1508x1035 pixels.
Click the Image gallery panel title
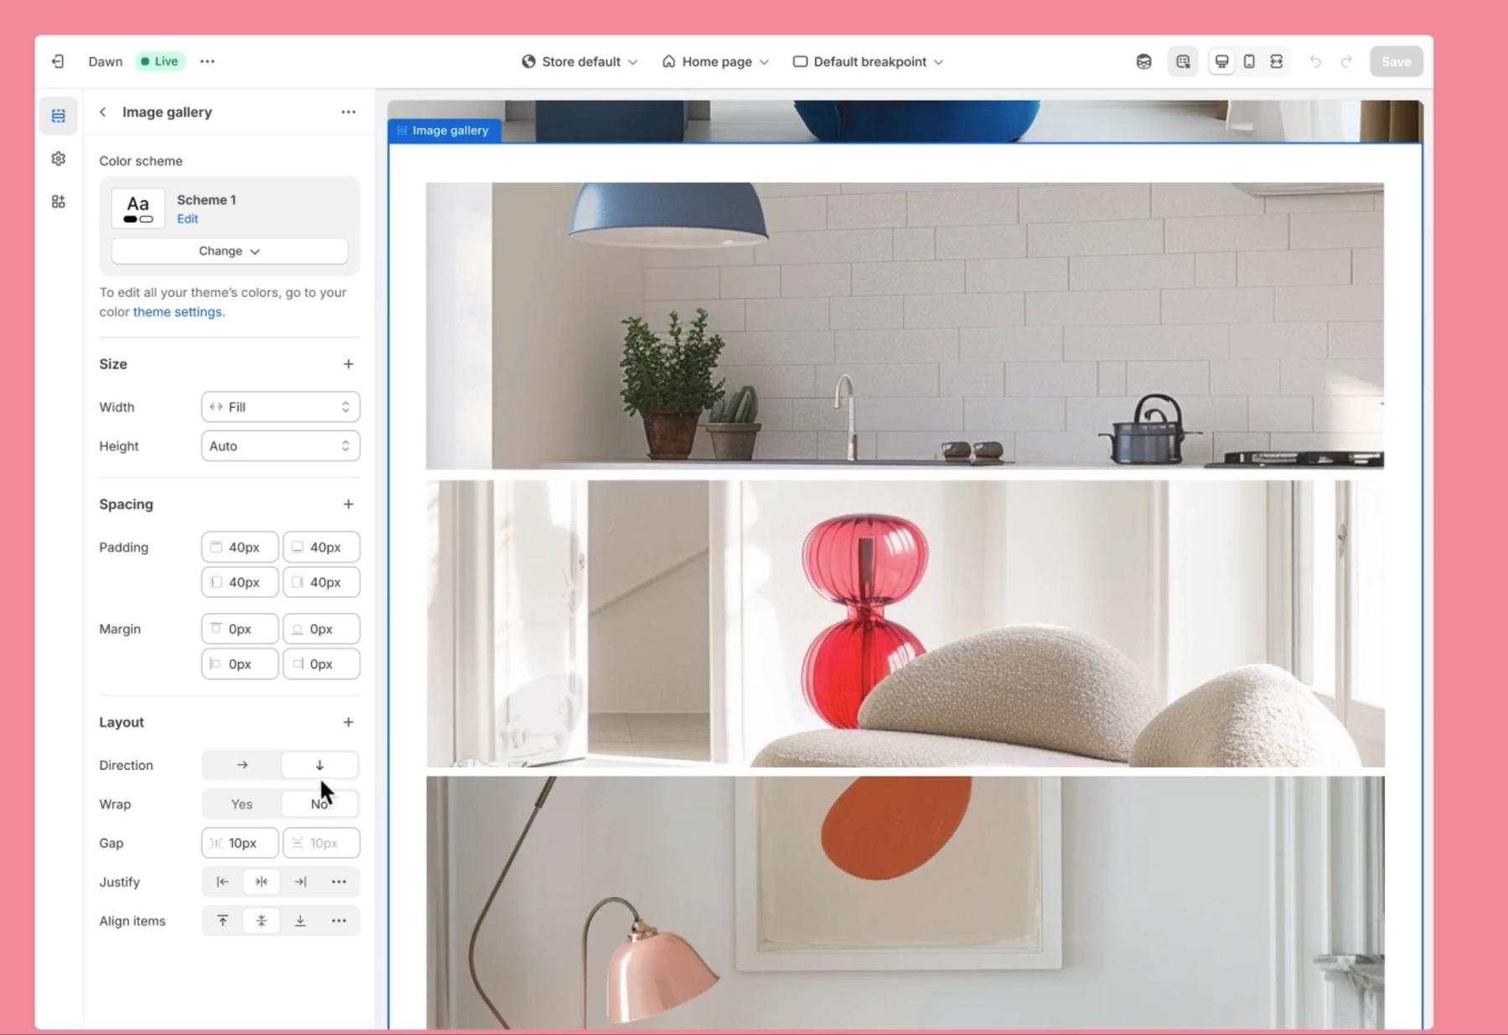(x=167, y=111)
